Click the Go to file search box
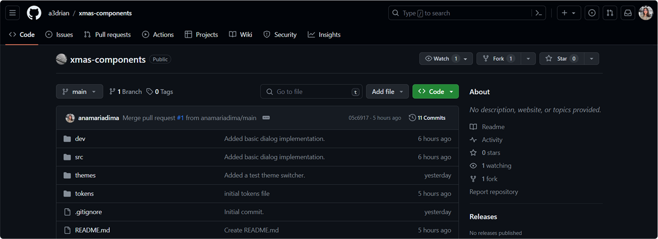Viewport: 658px width, 239px height. pos(311,92)
